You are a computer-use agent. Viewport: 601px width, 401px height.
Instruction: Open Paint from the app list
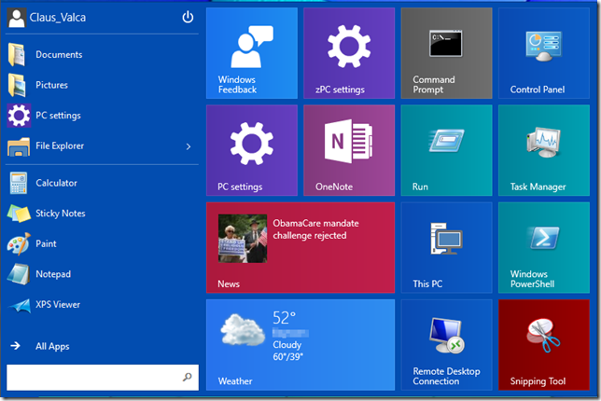pyautogui.click(x=103, y=243)
